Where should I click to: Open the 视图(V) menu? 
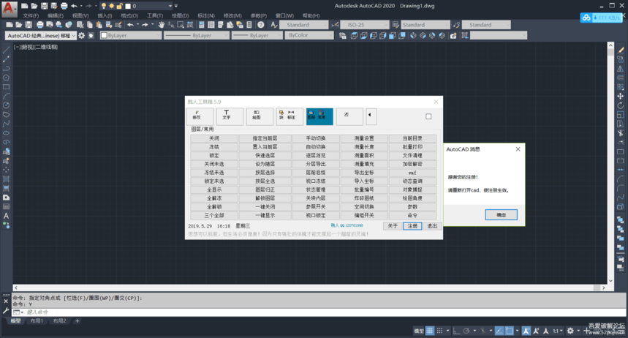tap(80, 15)
